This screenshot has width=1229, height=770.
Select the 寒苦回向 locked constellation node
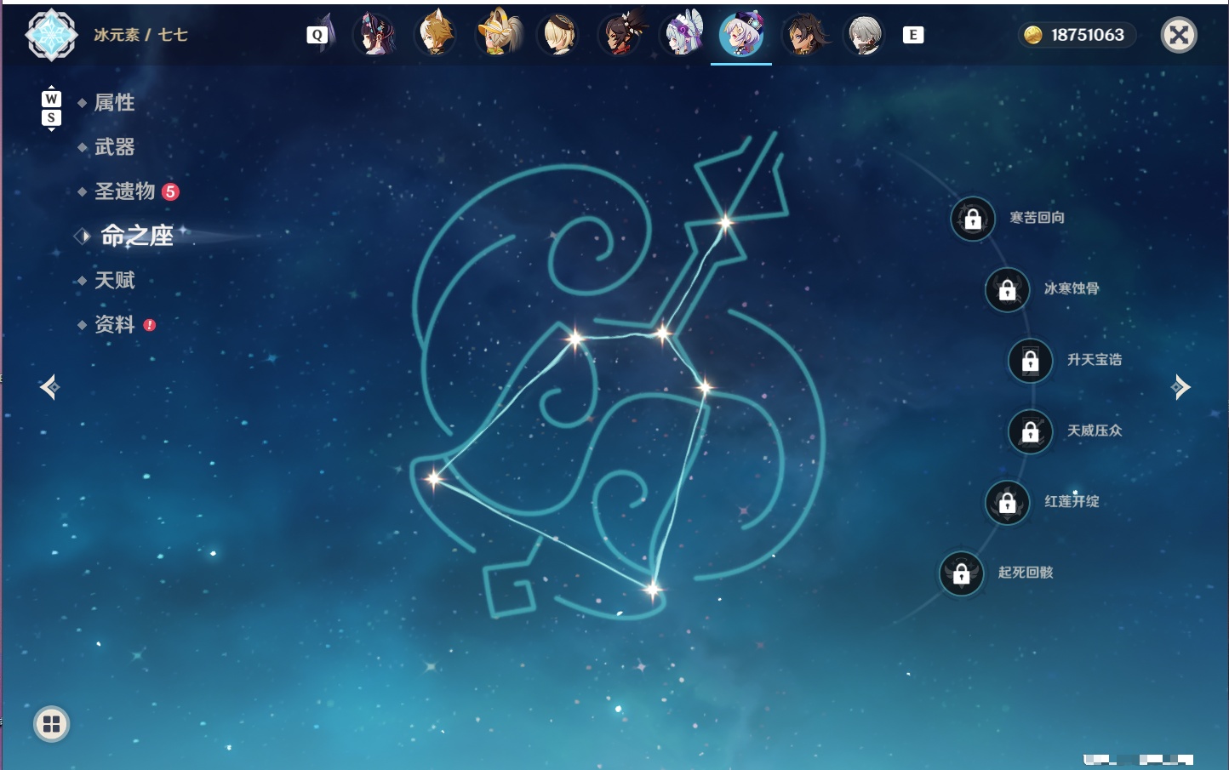pyautogui.click(x=973, y=220)
